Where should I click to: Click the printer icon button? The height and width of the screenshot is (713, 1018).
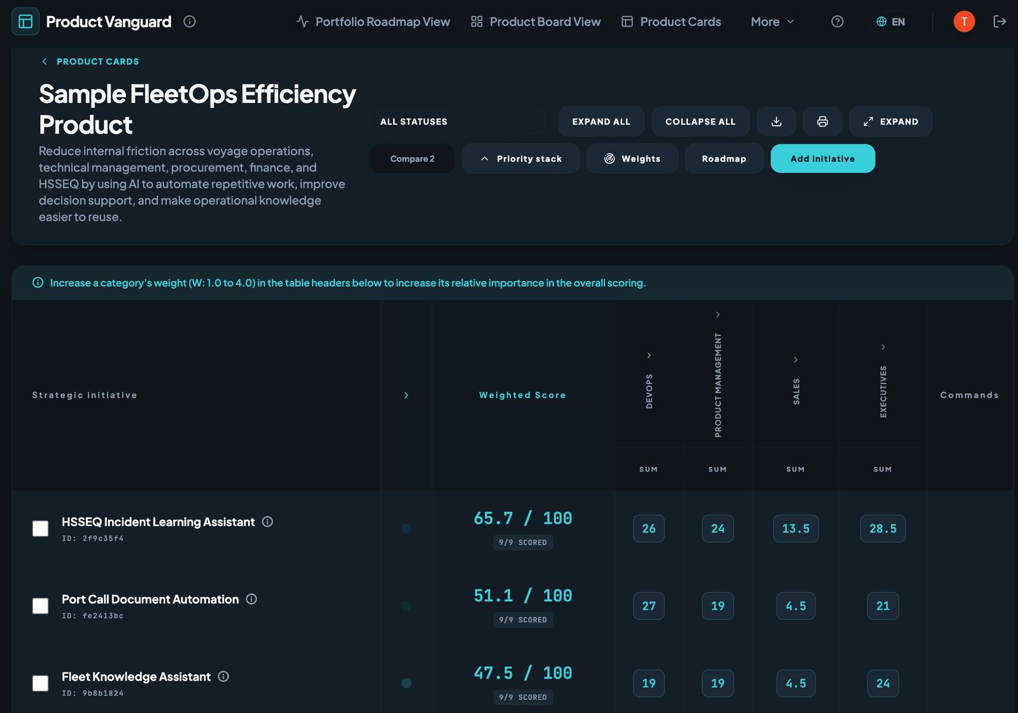823,121
